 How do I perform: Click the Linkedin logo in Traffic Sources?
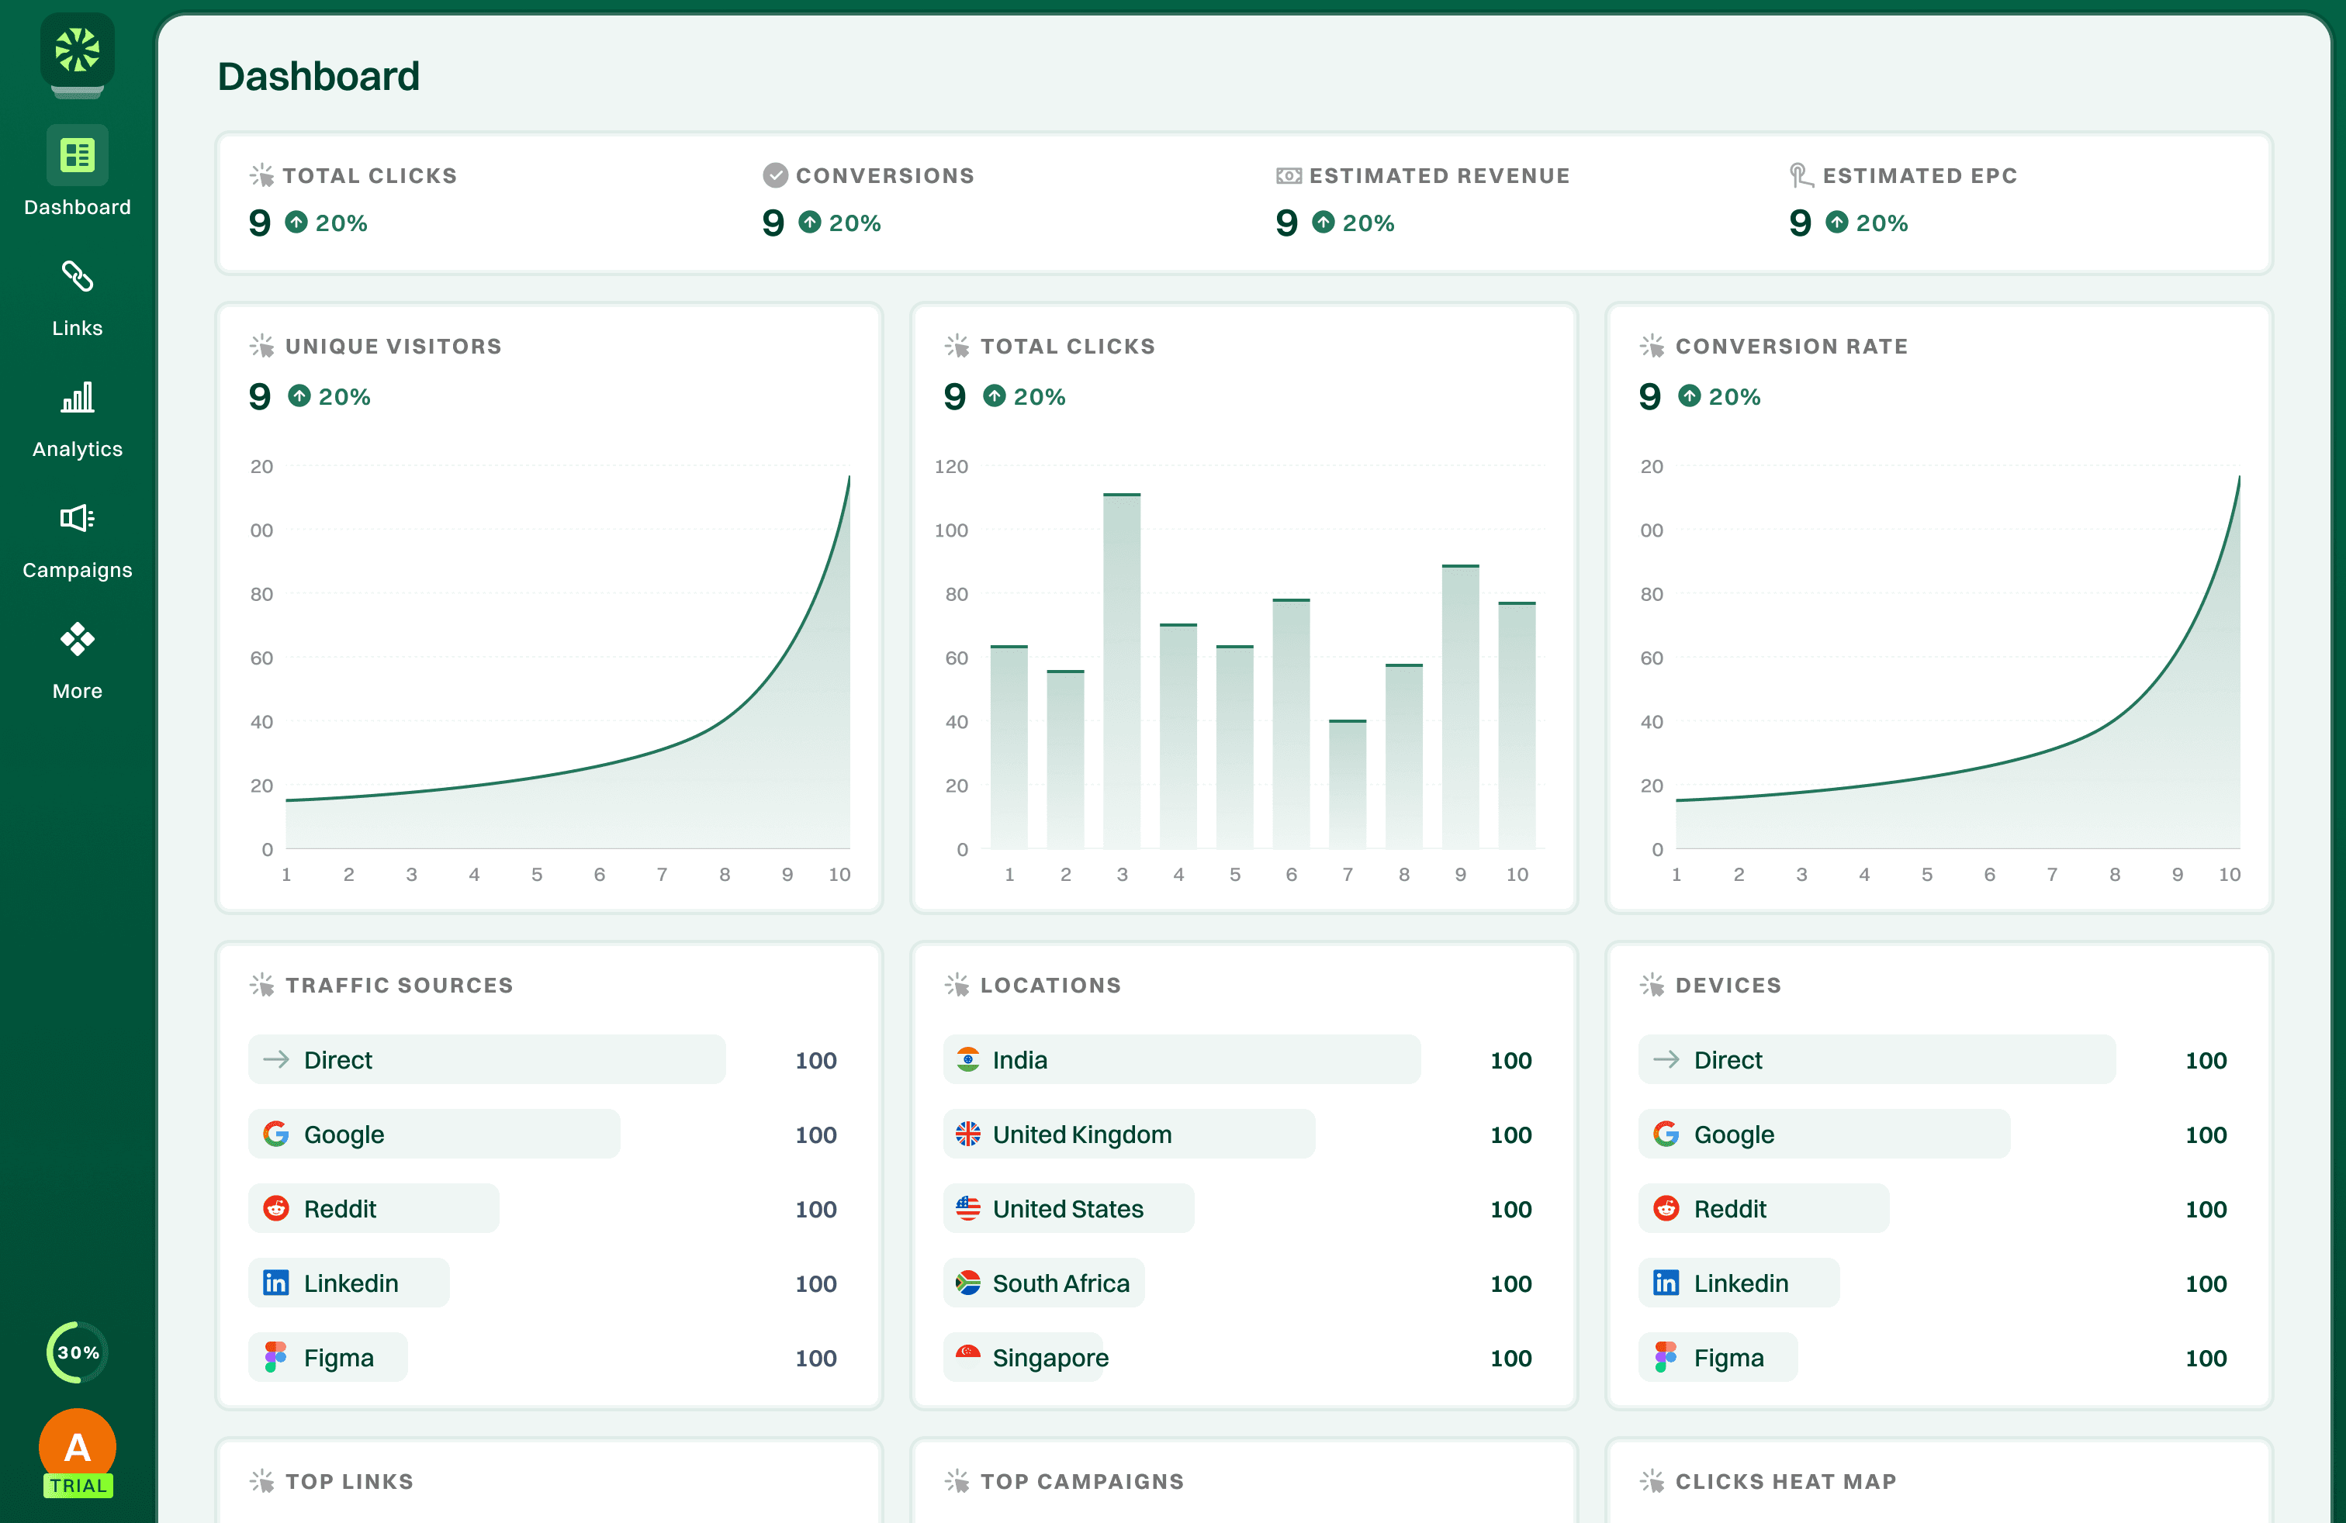click(276, 1283)
